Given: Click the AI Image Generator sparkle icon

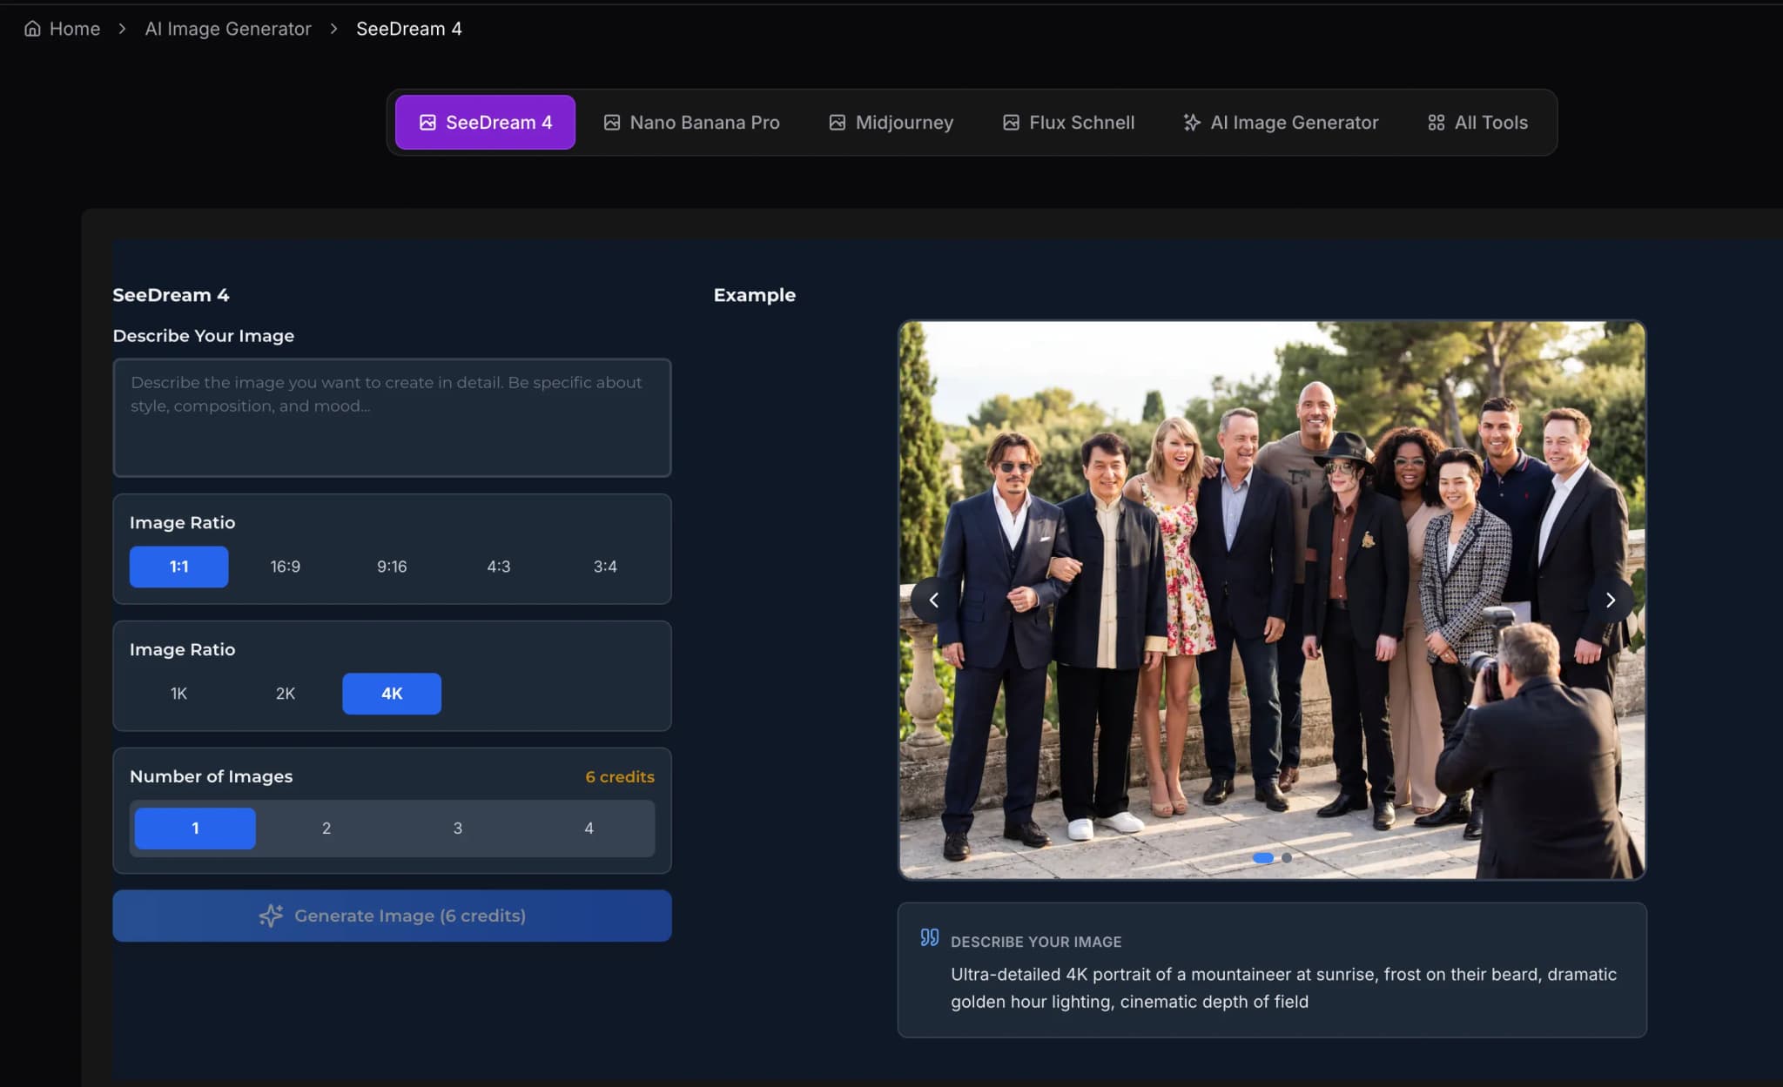Looking at the screenshot, I should [x=1192, y=123].
